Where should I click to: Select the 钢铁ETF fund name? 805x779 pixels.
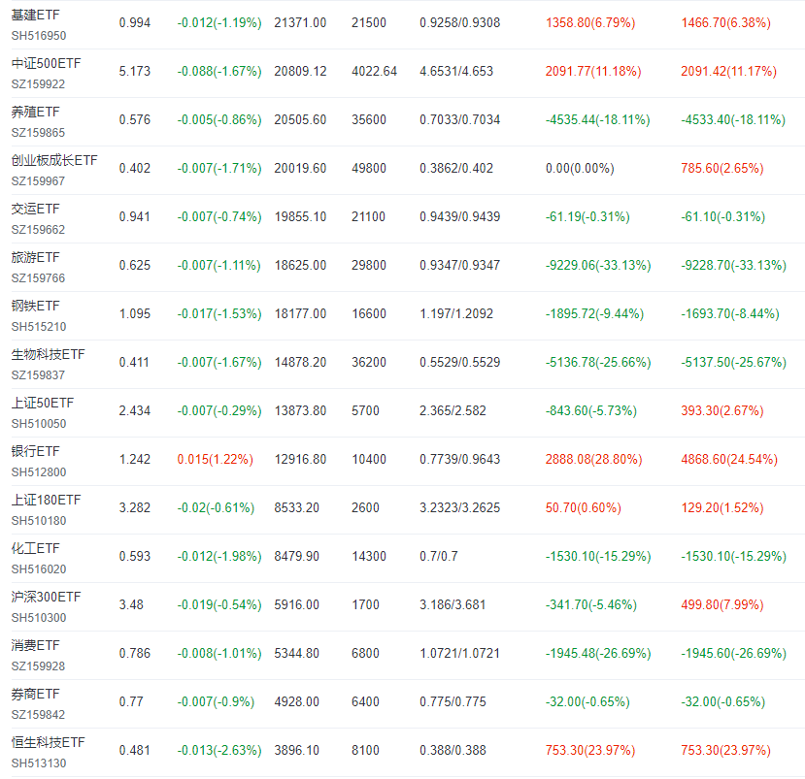click(x=35, y=306)
